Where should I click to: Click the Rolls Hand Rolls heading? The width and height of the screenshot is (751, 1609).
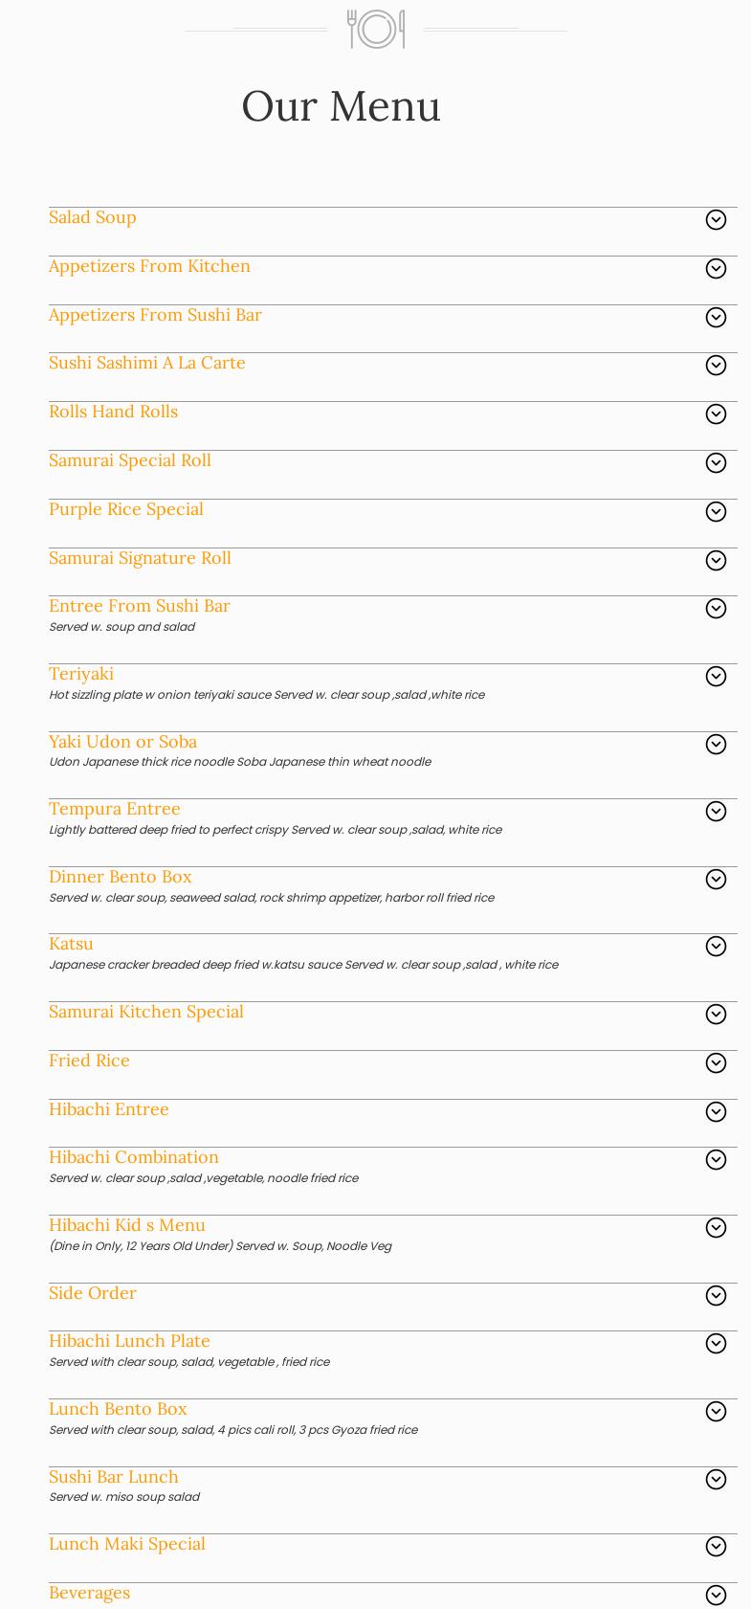(113, 413)
